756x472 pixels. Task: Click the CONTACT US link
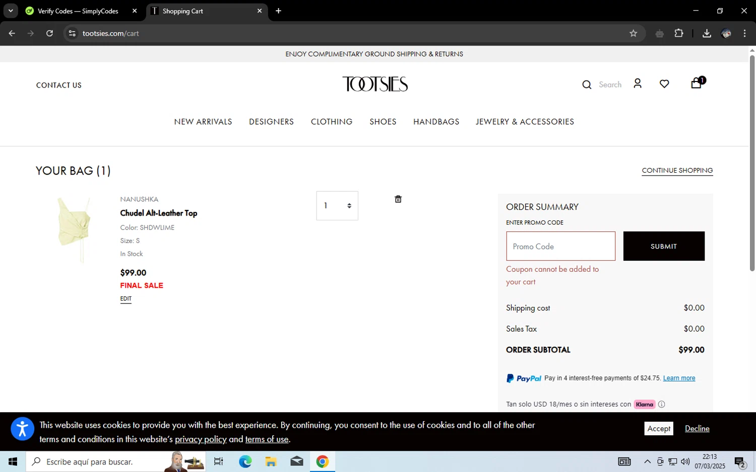[59, 85]
